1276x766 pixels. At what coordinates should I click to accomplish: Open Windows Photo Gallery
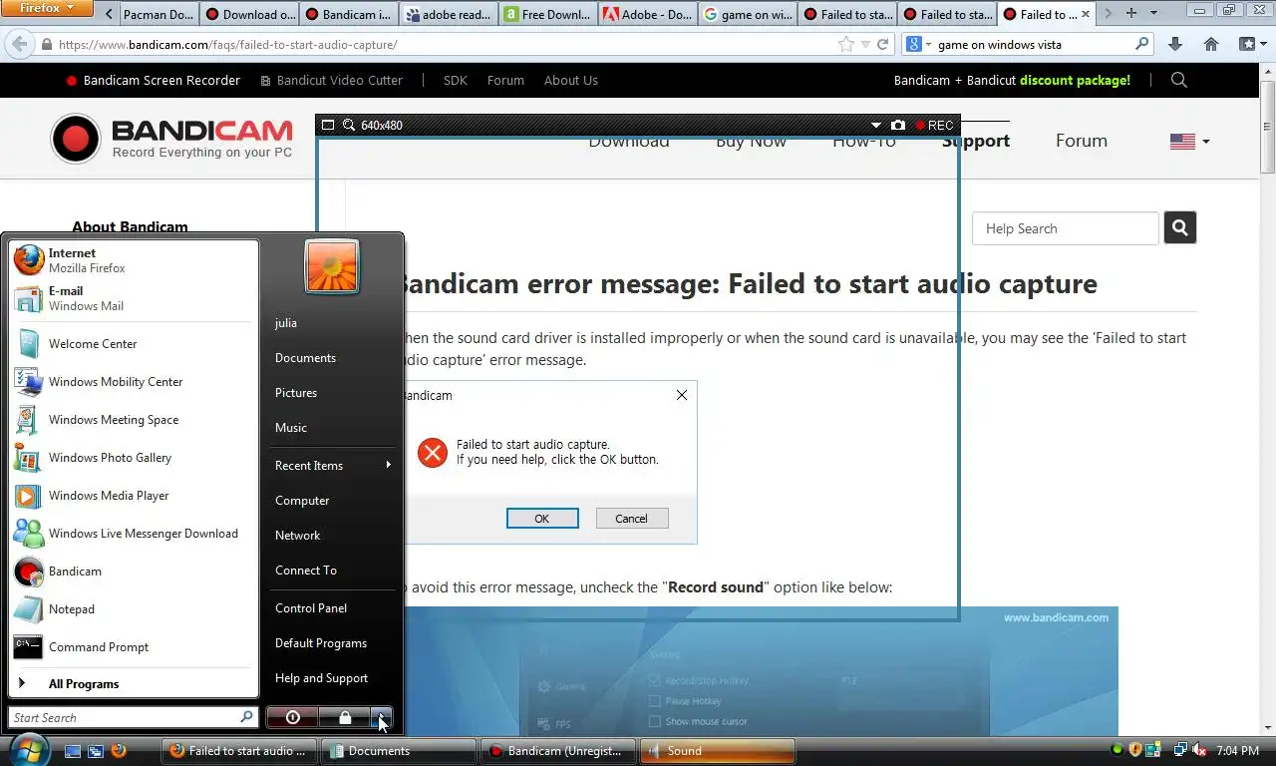134,458
